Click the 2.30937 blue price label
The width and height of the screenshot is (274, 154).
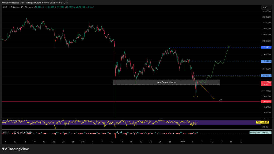(x=266, y=76)
